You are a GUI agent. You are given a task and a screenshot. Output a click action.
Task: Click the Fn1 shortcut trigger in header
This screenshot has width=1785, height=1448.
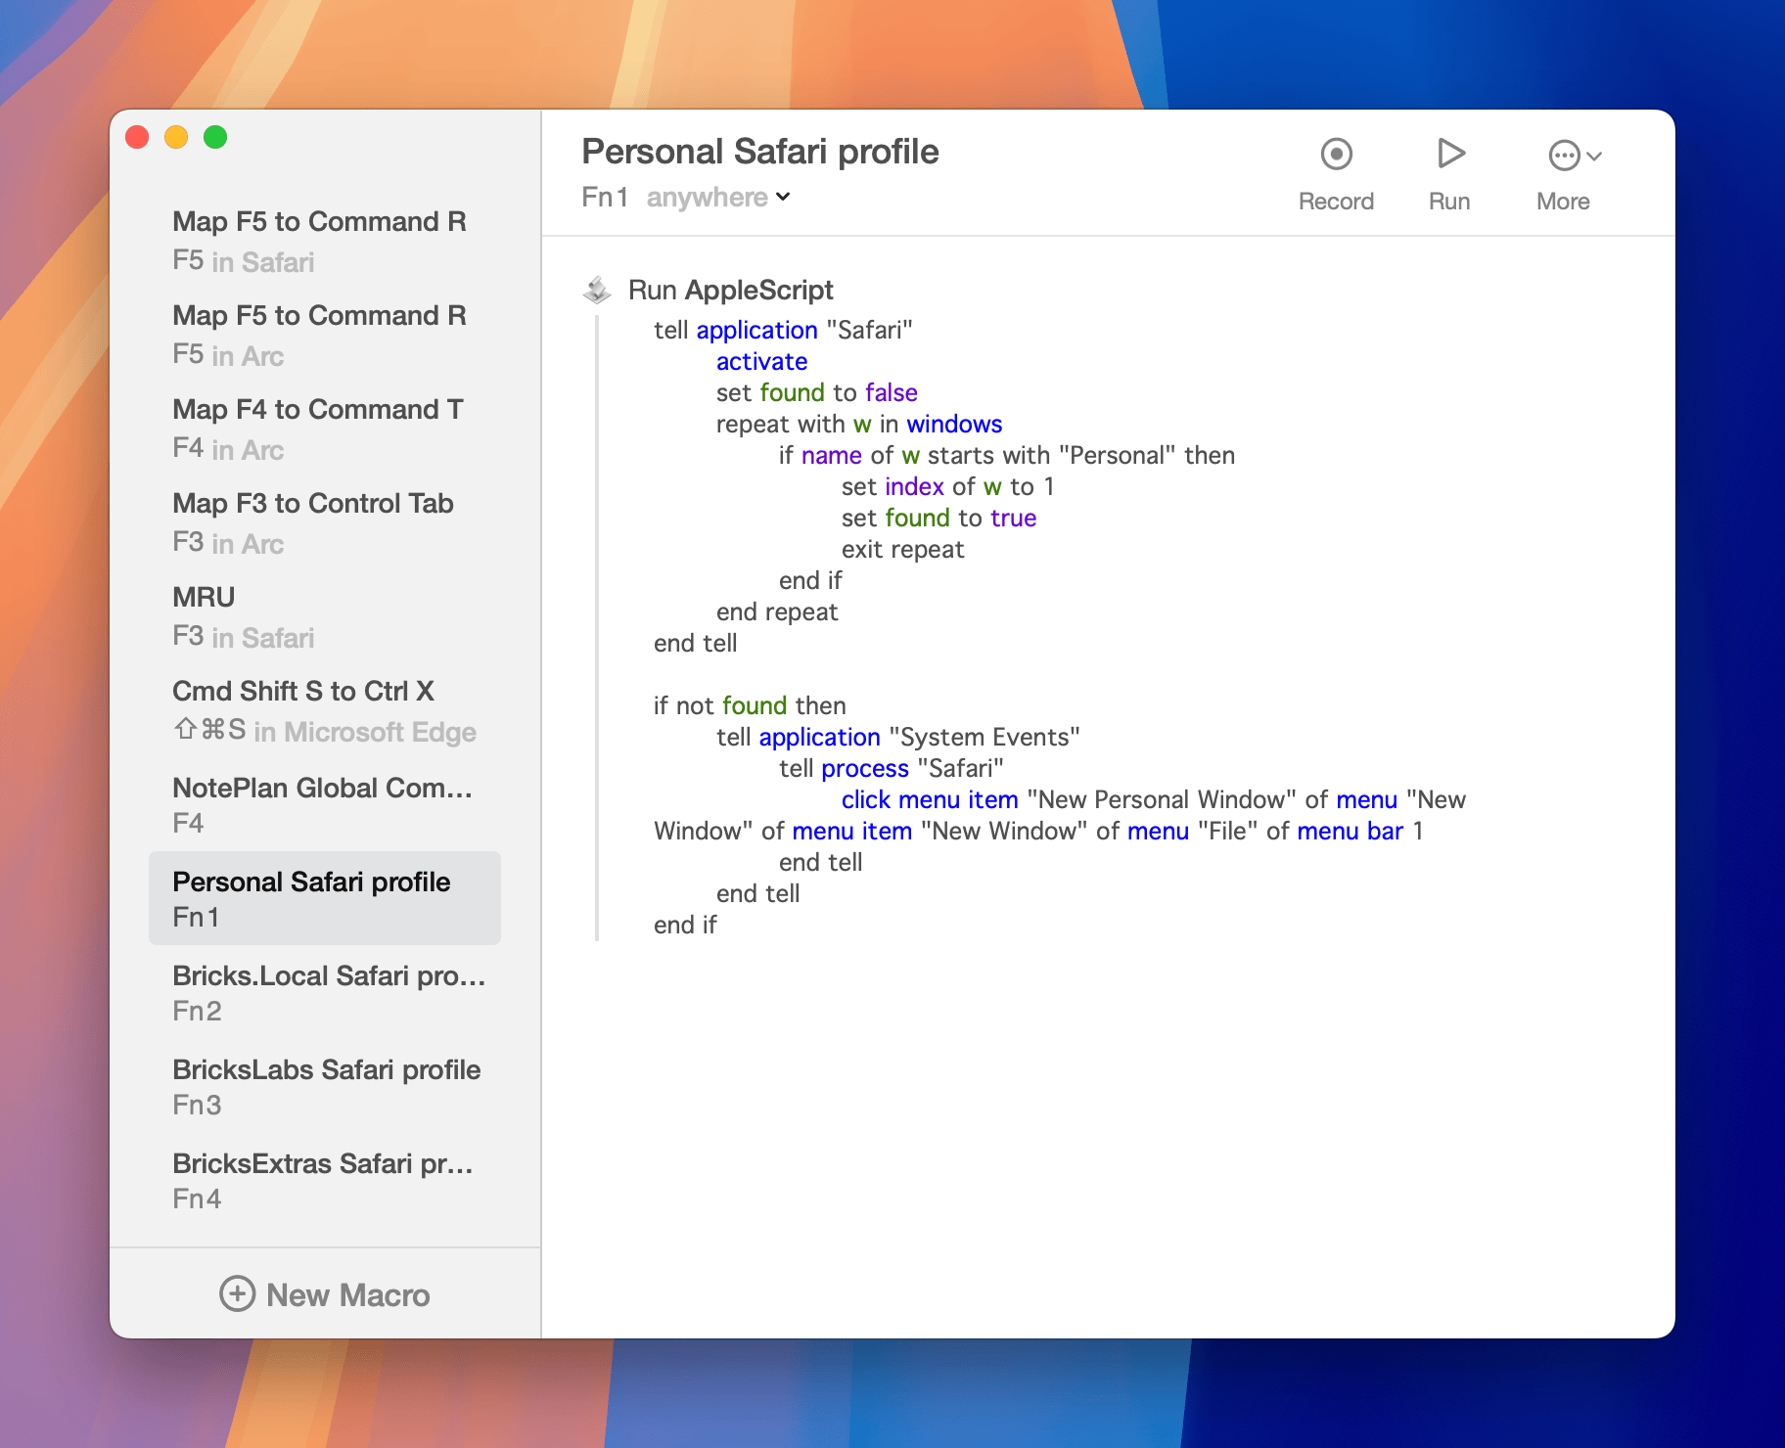[604, 198]
